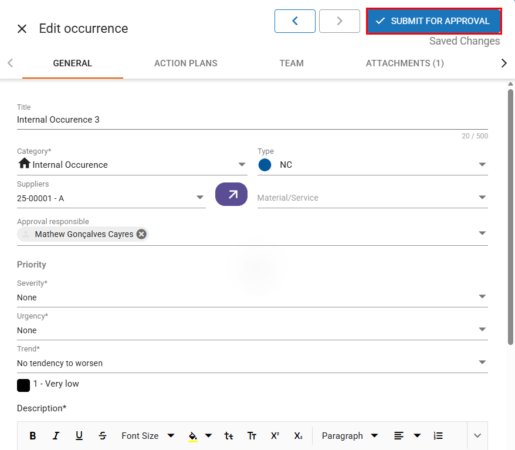Remove Mathew Gonçalves Cayres approval chip
Viewport: 515px width, 450px height.
(x=141, y=234)
